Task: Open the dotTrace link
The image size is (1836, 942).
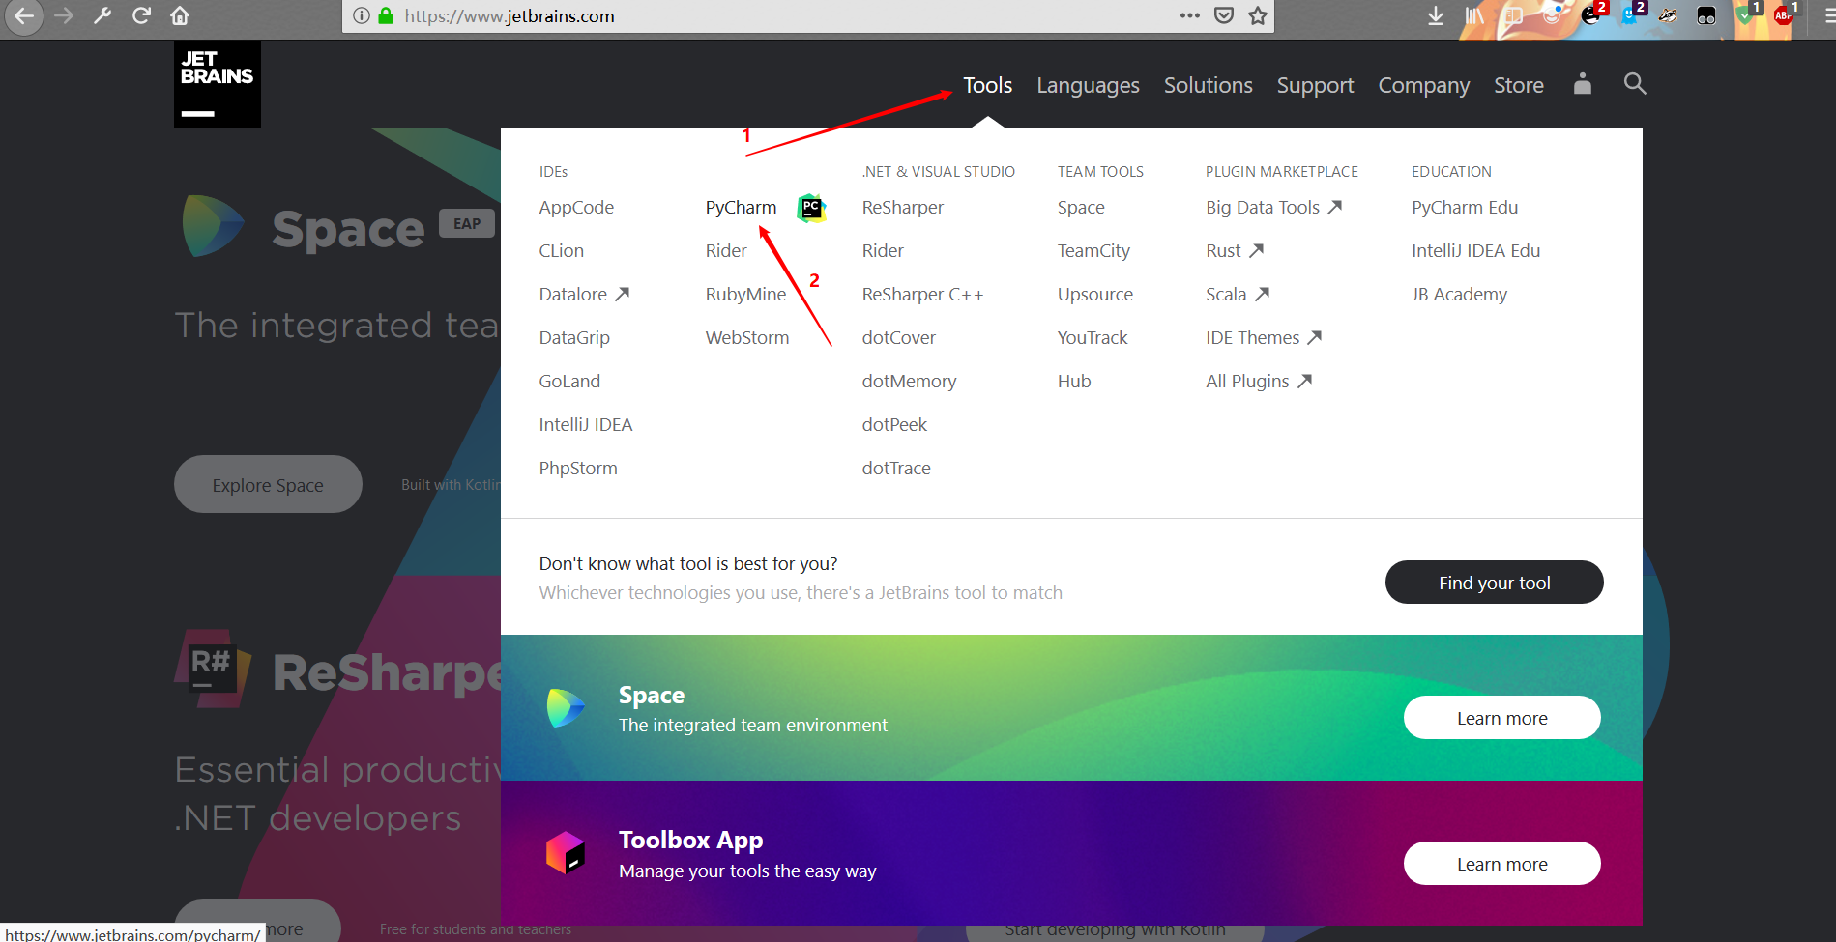Action: pos(896,468)
